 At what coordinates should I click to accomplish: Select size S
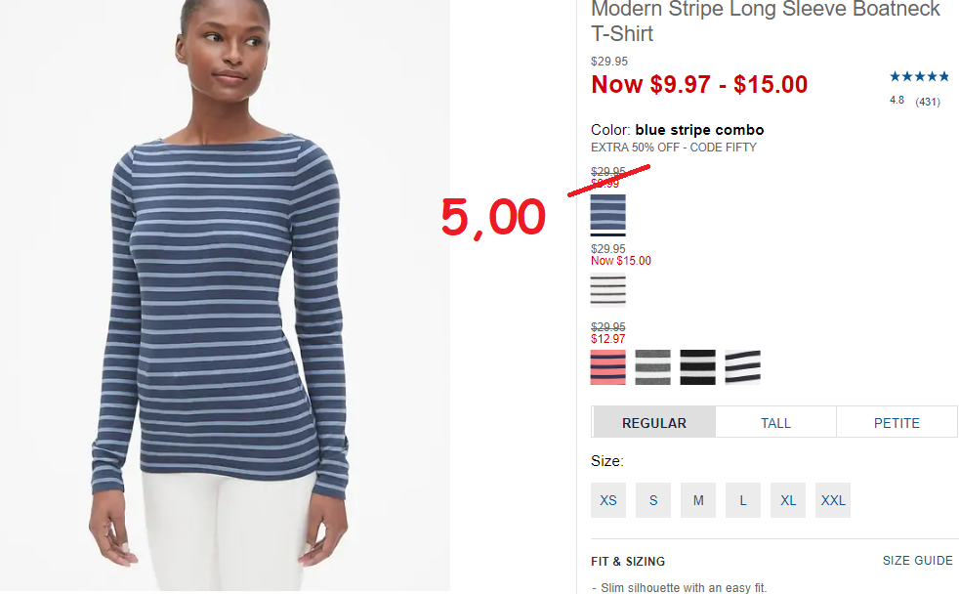pyautogui.click(x=653, y=500)
